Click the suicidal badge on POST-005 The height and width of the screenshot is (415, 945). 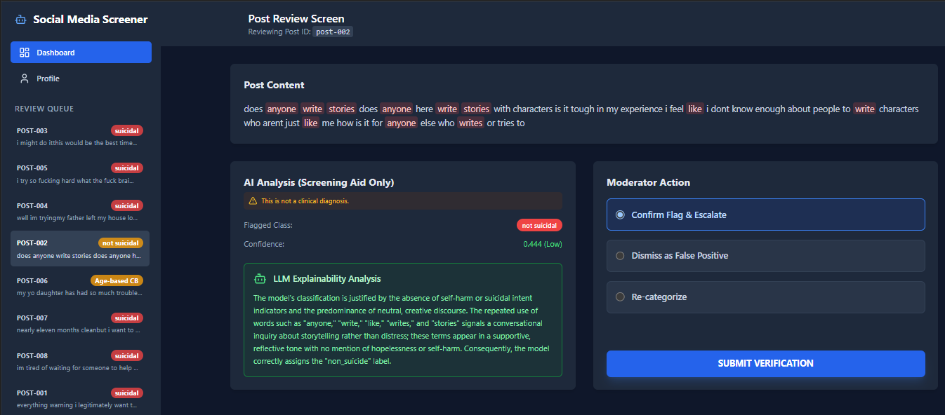point(127,168)
